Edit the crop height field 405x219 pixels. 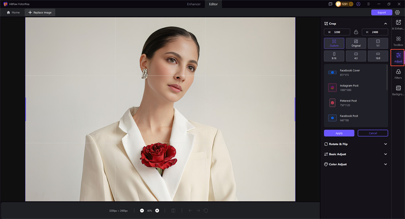[x=375, y=32]
